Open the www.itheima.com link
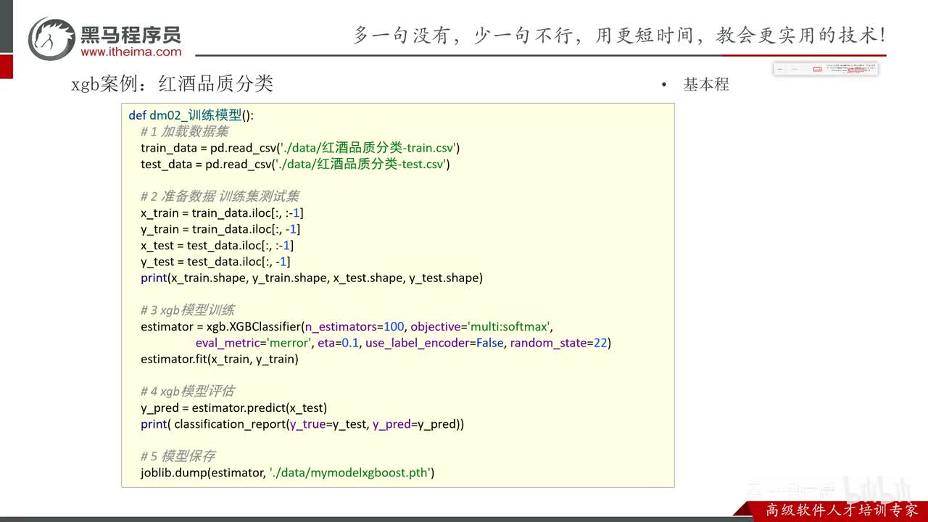928x522 pixels. 131,51
